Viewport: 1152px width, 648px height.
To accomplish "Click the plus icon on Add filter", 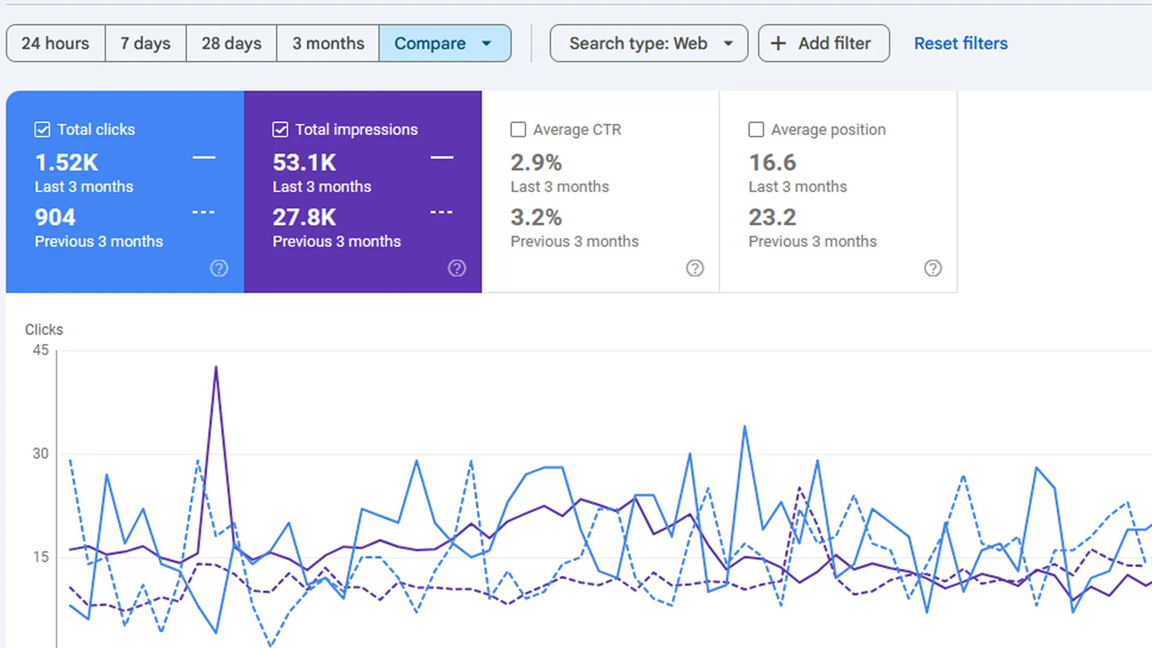I will pos(778,43).
